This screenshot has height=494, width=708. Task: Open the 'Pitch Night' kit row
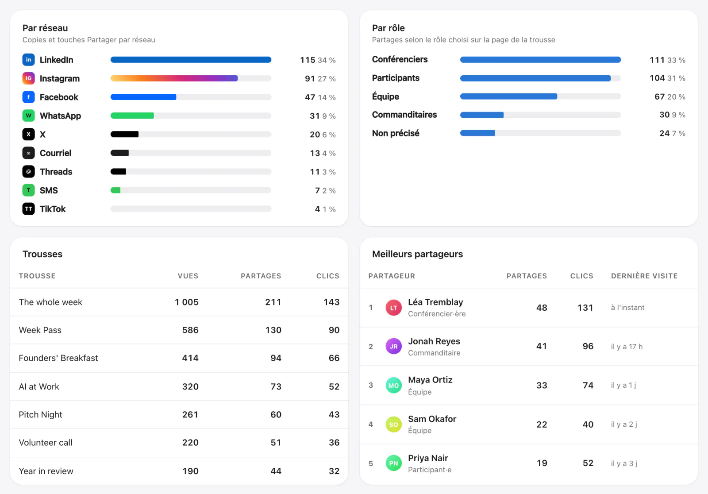(179, 415)
